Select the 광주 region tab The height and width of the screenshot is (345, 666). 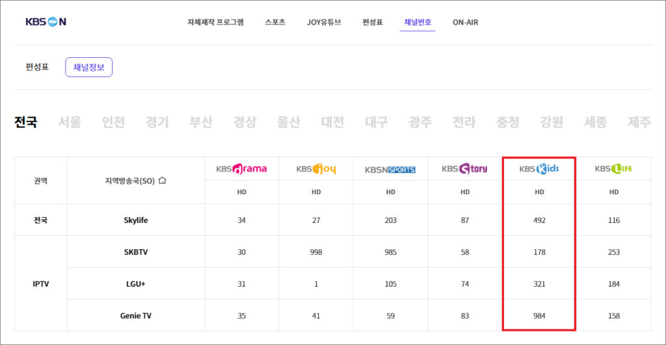click(x=420, y=122)
